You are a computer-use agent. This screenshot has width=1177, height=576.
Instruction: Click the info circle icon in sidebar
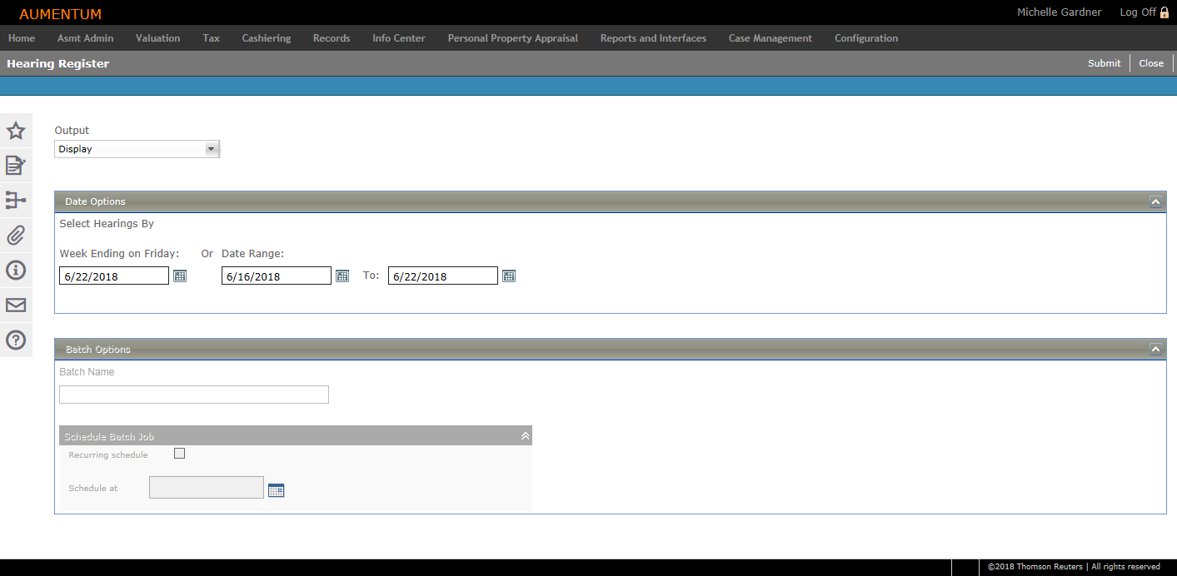16,271
